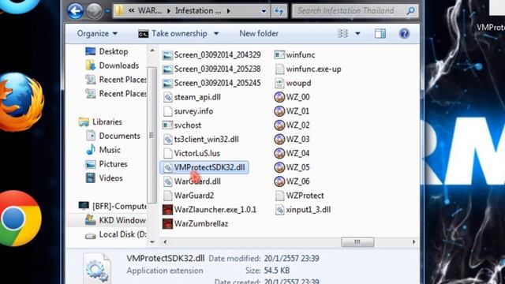Change your view icon button
Viewport: 505px width, 284px height.
pos(343,33)
